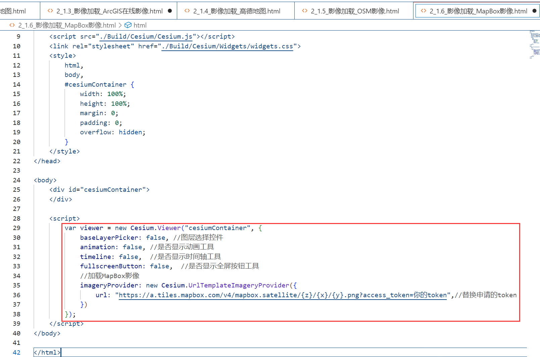This screenshot has width=540, height=357.
Task: Switch to the partially visible 地图.html tab
Action: click(x=19, y=11)
